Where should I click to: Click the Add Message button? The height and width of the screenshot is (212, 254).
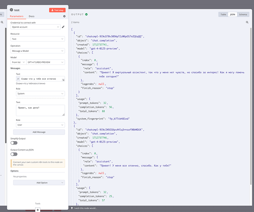pyautogui.click(x=39, y=132)
